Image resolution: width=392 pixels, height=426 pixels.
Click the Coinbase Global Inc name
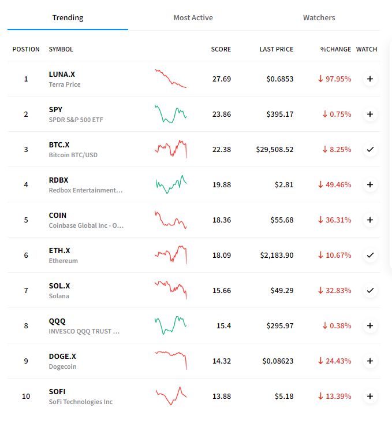[x=86, y=225]
